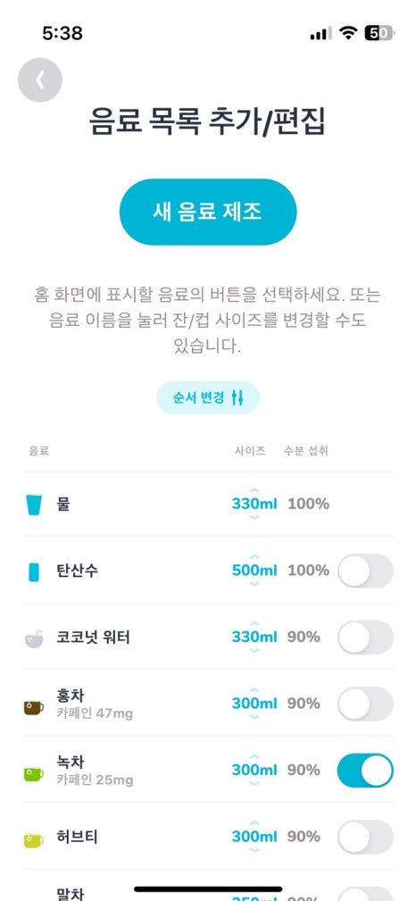Viewport: 416px width, 901px height.
Task: Disable the 녹차 toggle
Action: [x=365, y=771]
